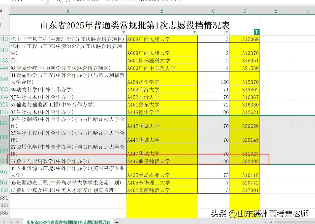Screen dimensions: 315x224
Task: Click the fx insert function icon
Action: 68,1
